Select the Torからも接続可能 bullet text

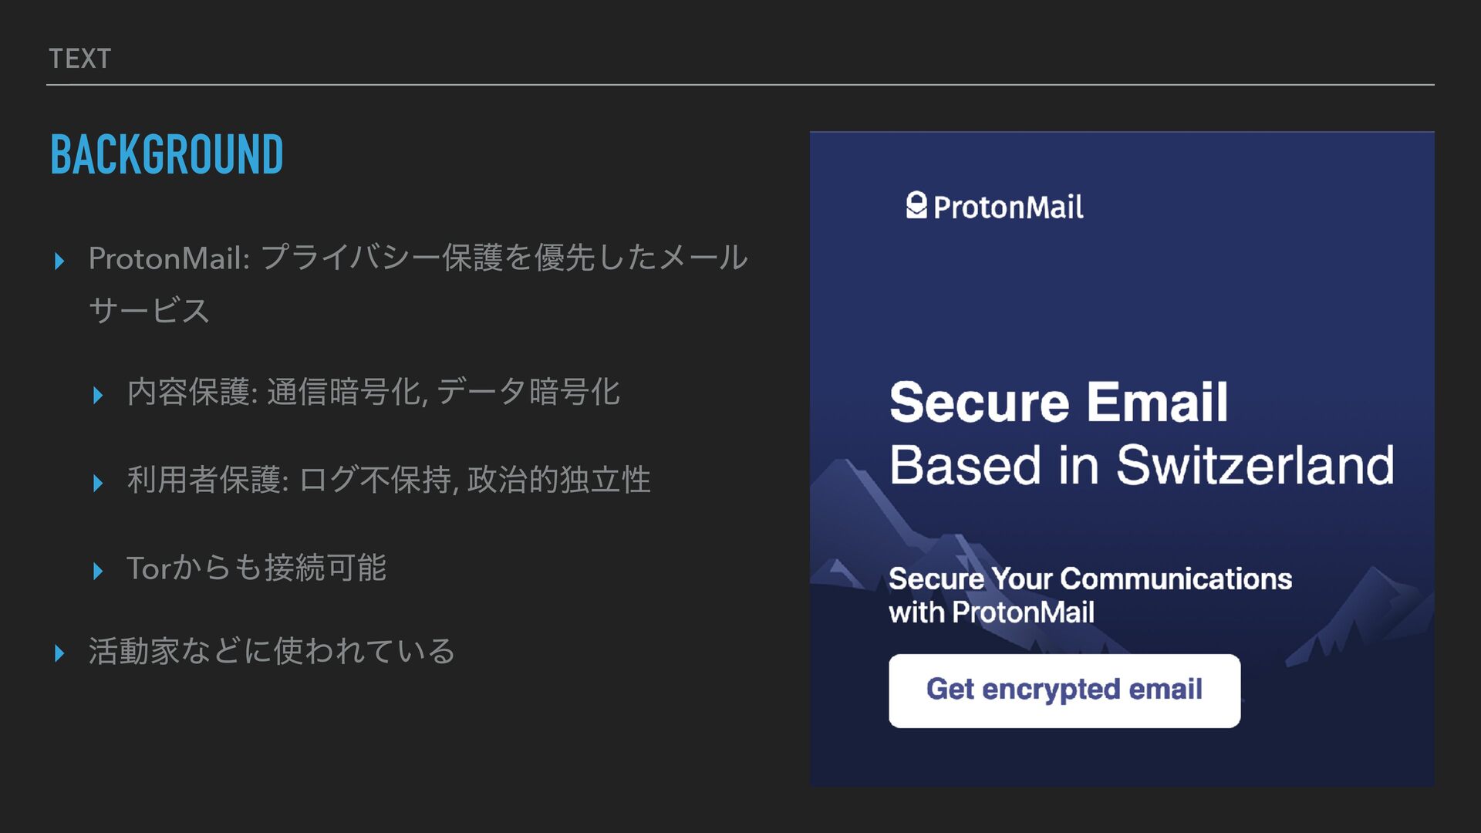(256, 568)
